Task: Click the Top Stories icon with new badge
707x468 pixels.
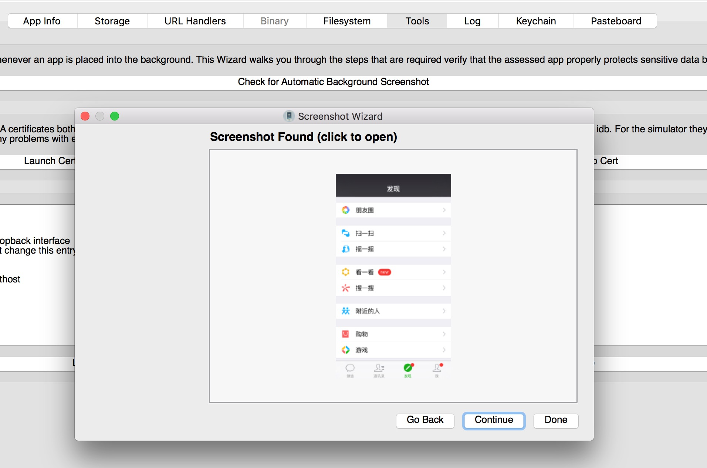Action: point(345,272)
